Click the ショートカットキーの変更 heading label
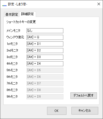The width and height of the screenshot is (103, 119). (21, 22)
